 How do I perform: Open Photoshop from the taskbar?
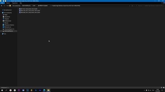click(x=36, y=90)
